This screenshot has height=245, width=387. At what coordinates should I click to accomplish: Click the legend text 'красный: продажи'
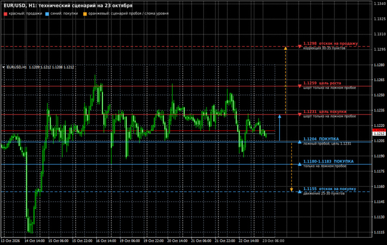click(x=25, y=14)
